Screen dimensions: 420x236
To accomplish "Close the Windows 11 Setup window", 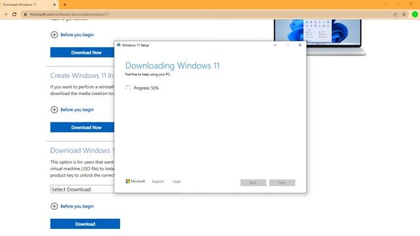I will click(x=300, y=45).
